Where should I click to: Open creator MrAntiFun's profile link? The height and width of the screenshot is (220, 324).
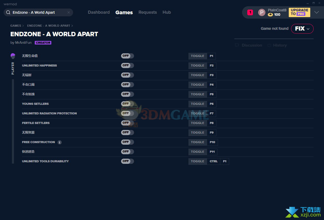[23, 43]
